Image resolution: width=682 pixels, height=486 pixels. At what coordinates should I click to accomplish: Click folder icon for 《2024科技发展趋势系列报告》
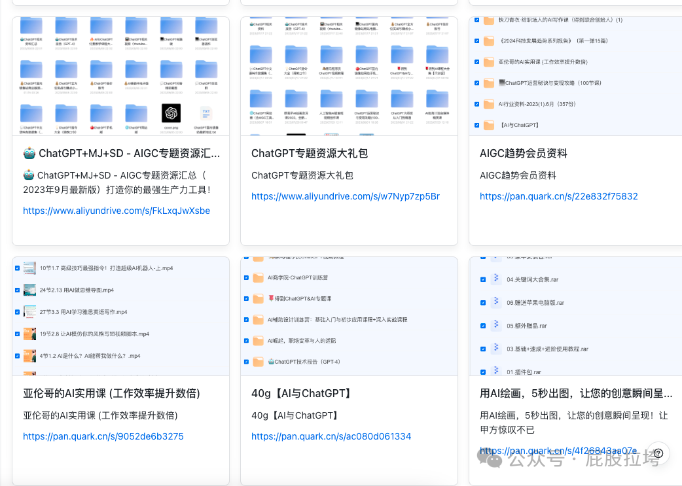[x=489, y=41]
